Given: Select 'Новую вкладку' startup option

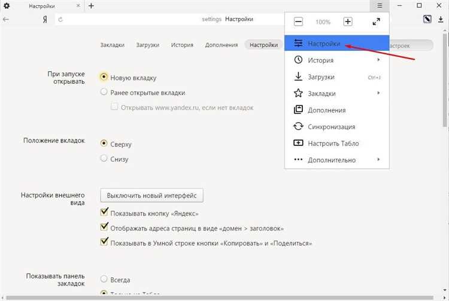Looking at the screenshot, I should pyautogui.click(x=104, y=77).
